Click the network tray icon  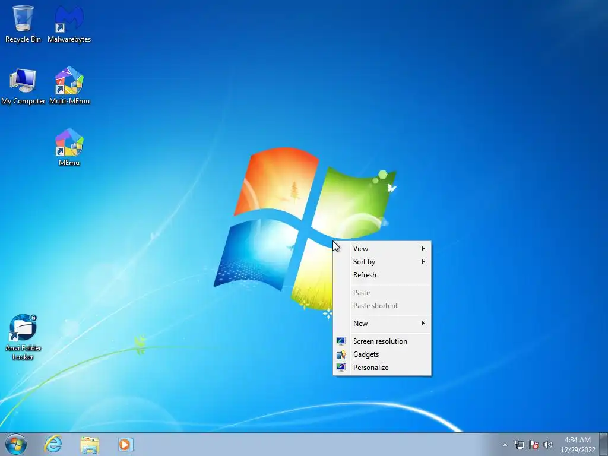pyautogui.click(x=519, y=445)
